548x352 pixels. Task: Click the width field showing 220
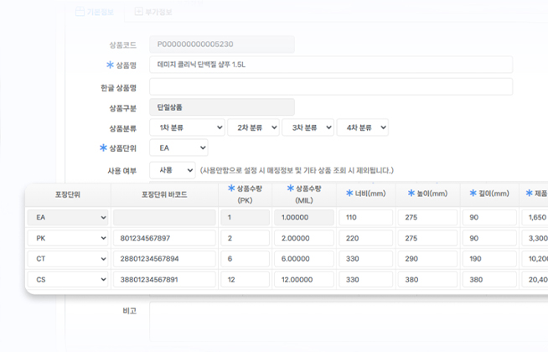[x=366, y=238]
